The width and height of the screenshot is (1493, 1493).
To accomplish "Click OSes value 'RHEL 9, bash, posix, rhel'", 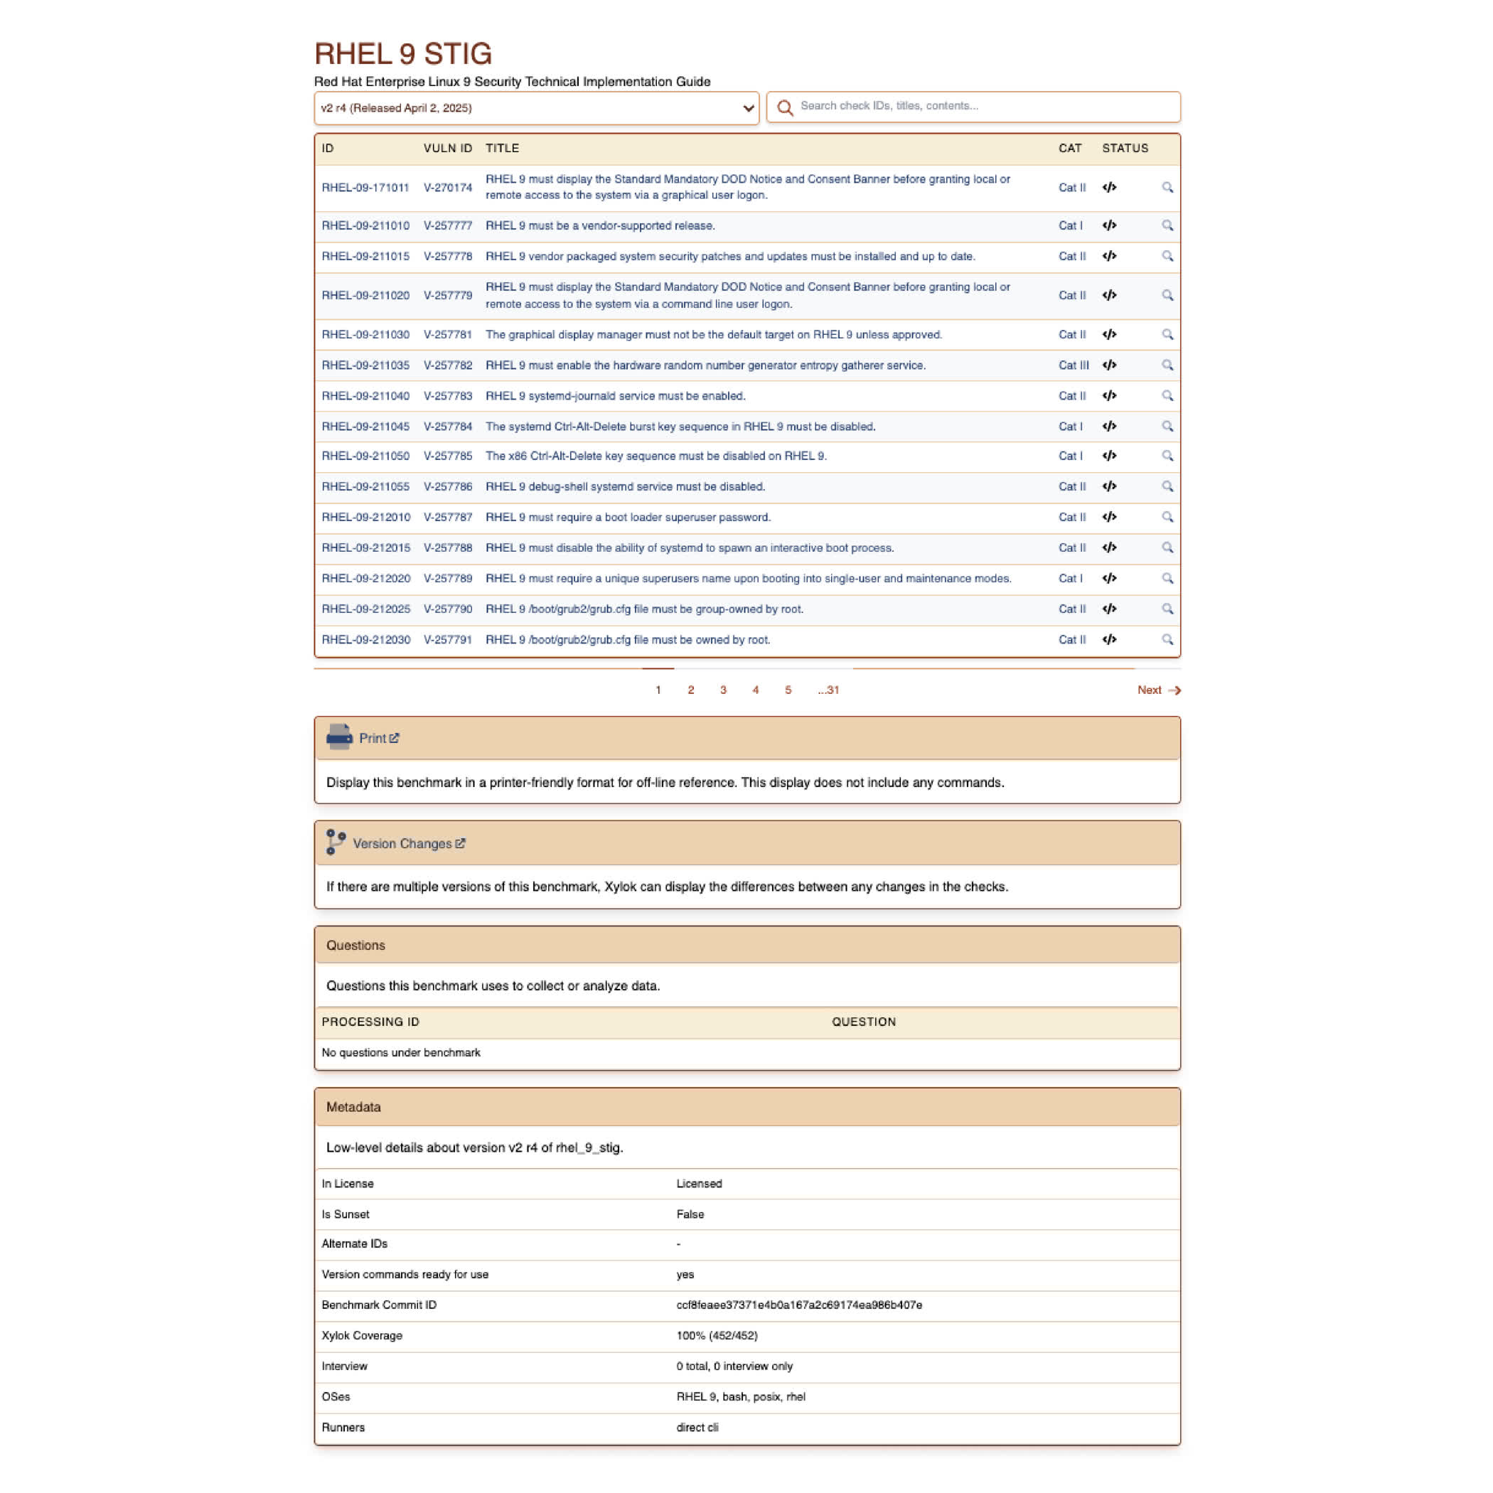I will pos(740,1396).
